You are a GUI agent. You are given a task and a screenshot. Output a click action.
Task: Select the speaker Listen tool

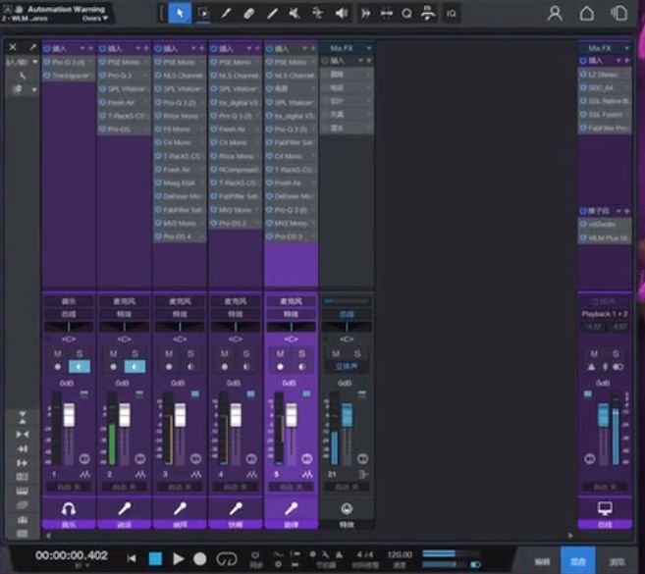[341, 13]
